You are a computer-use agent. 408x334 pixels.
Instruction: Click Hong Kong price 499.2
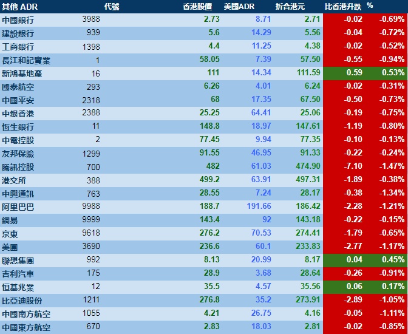click(209, 179)
